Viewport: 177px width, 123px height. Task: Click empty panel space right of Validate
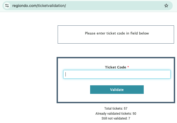point(158,90)
